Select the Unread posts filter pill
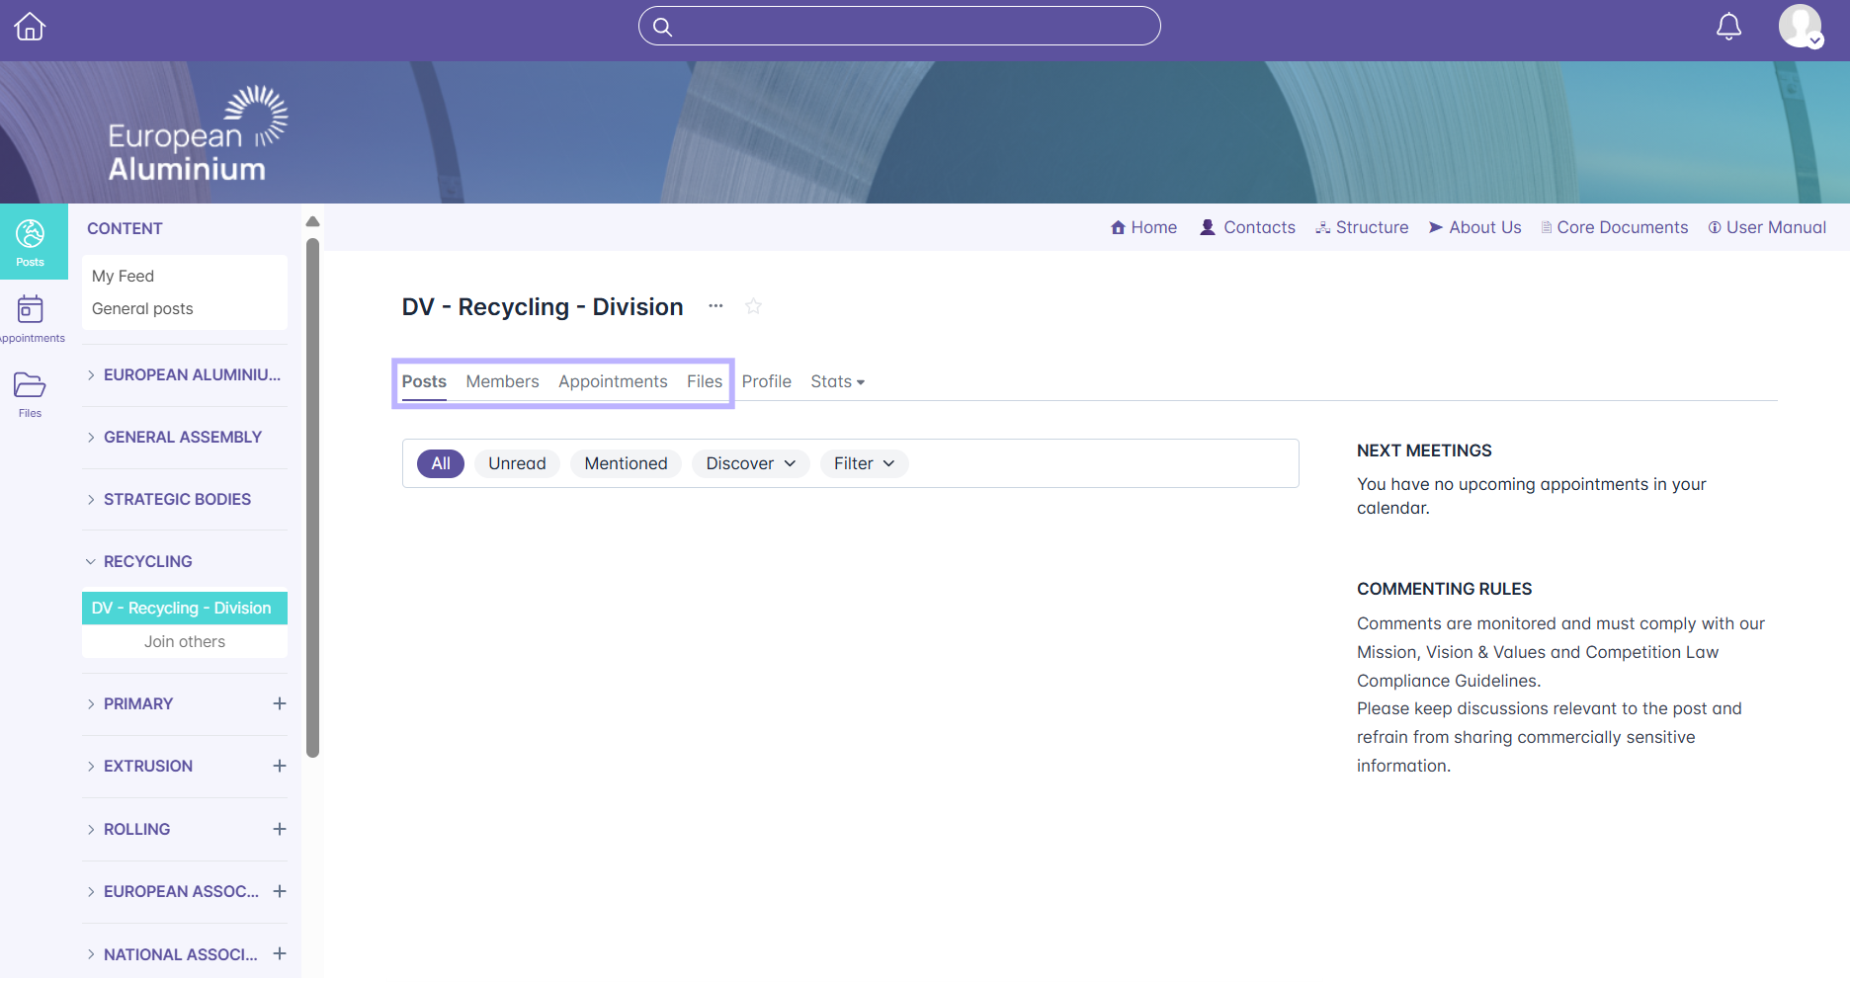This screenshot has height=982, width=1850. click(x=517, y=463)
